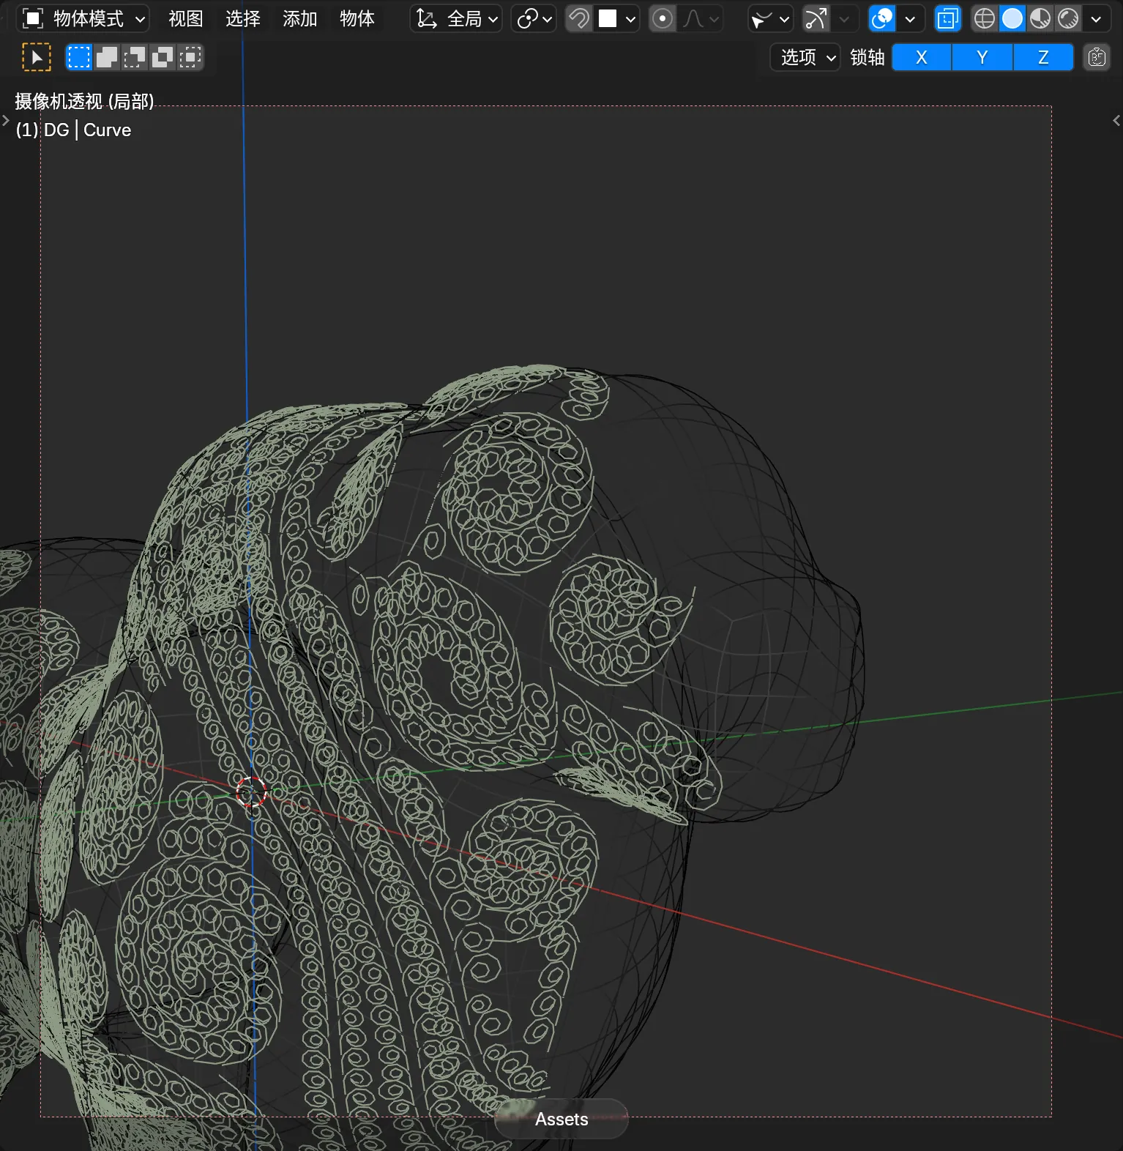
Task: Switch to rendered viewport shading
Action: click(x=1068, y=18)
